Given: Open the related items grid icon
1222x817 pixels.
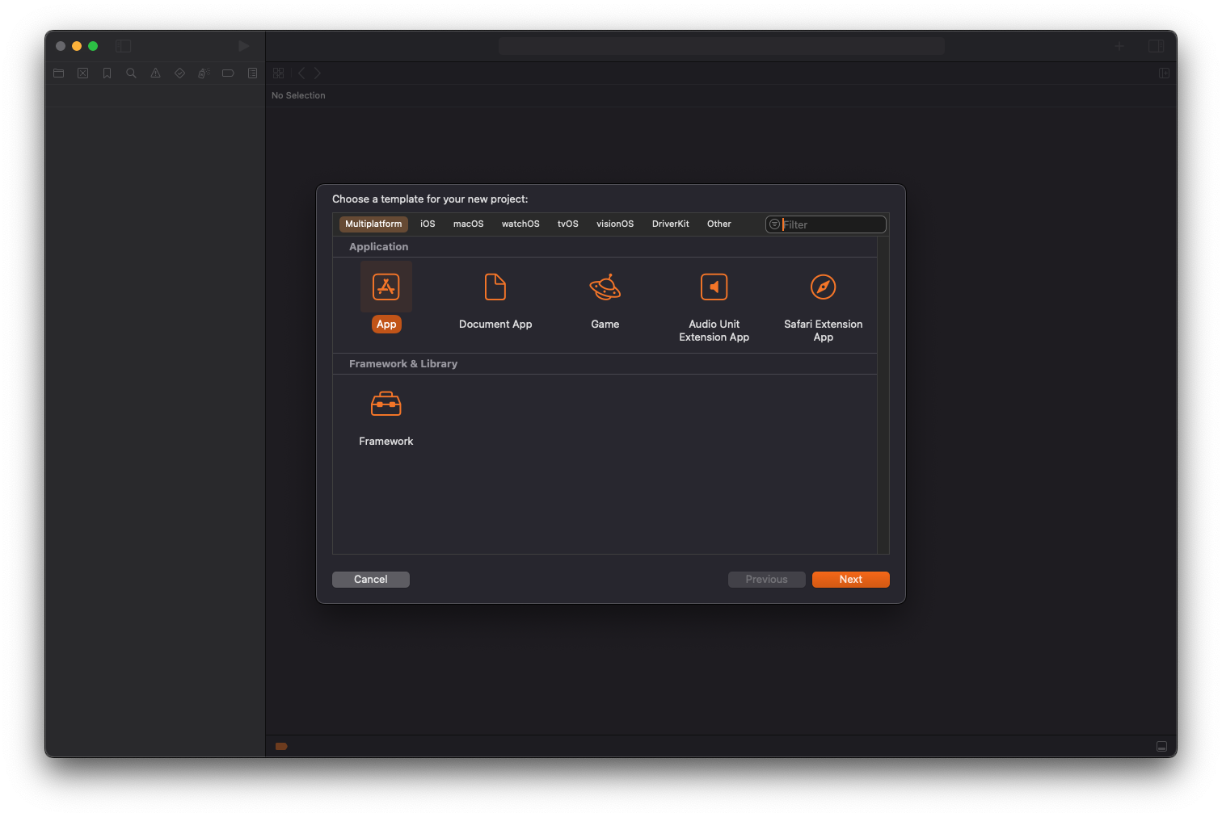Looking at the screenshot, I should (x=278, y=73).
